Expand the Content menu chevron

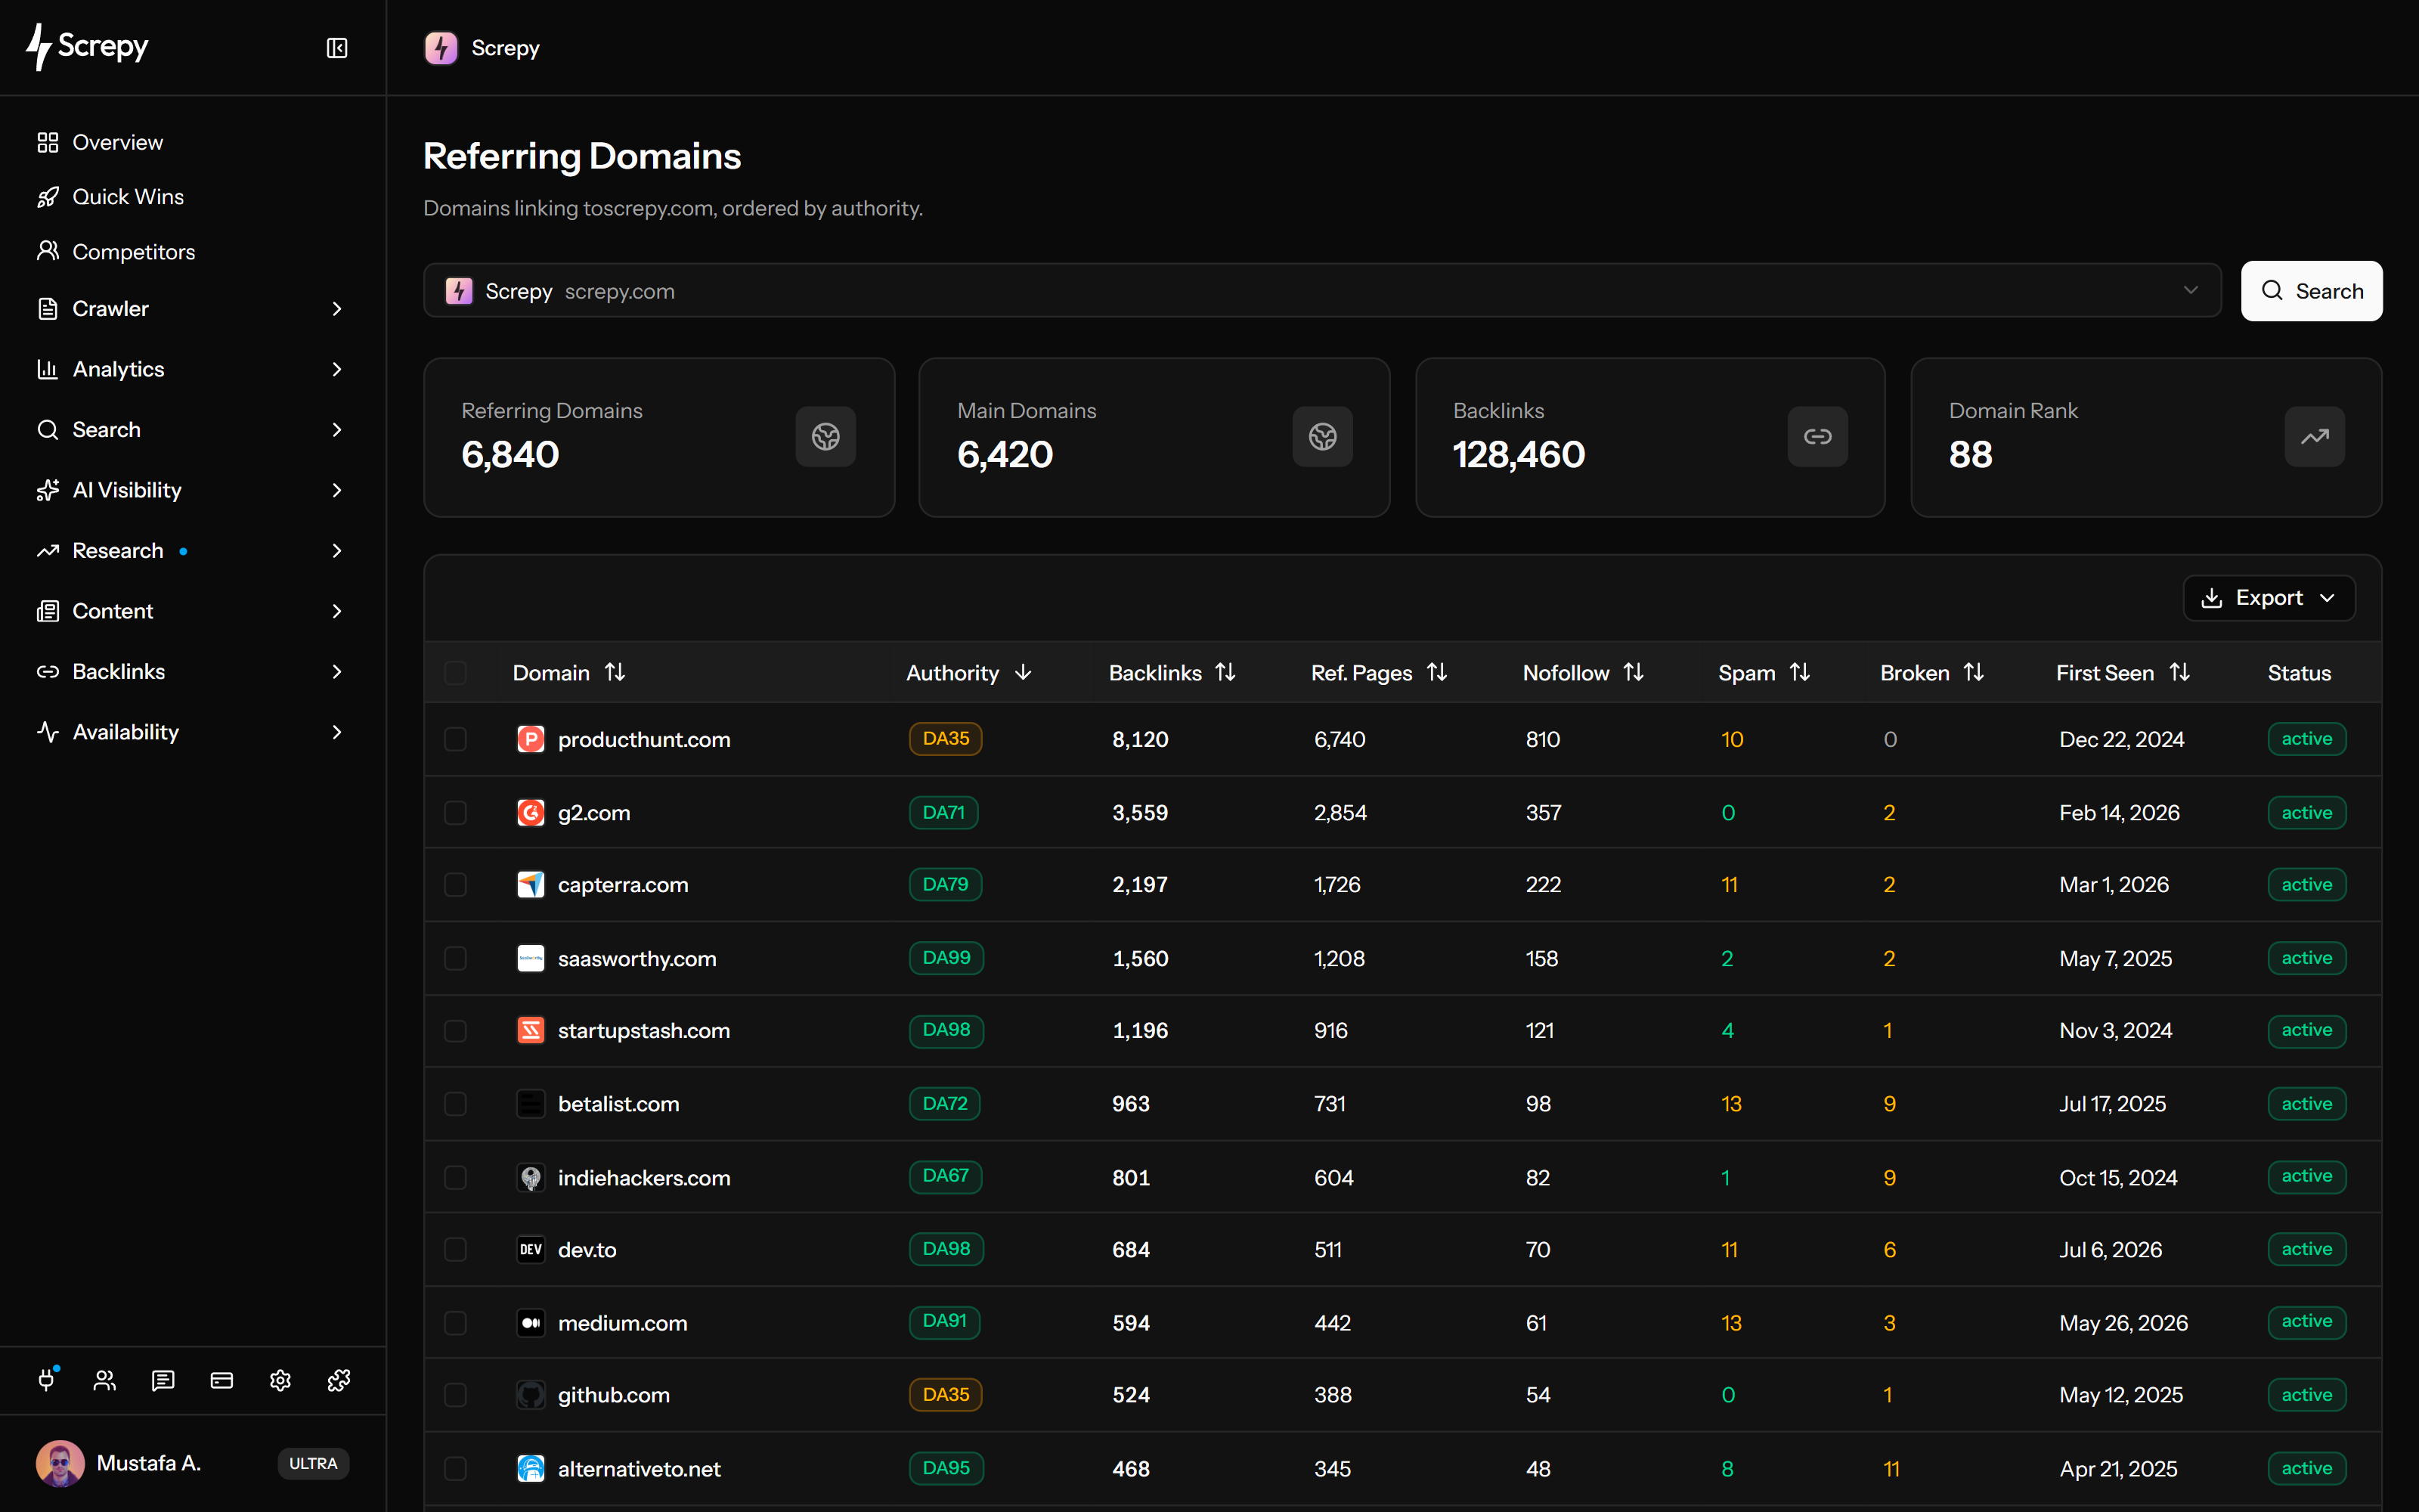tap(337, 611)
